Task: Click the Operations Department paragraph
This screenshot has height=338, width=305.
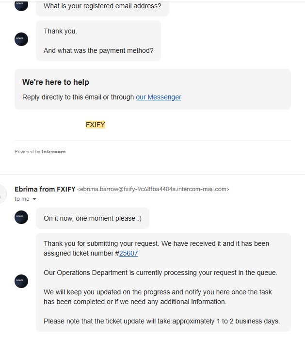Action: point(160,273)
